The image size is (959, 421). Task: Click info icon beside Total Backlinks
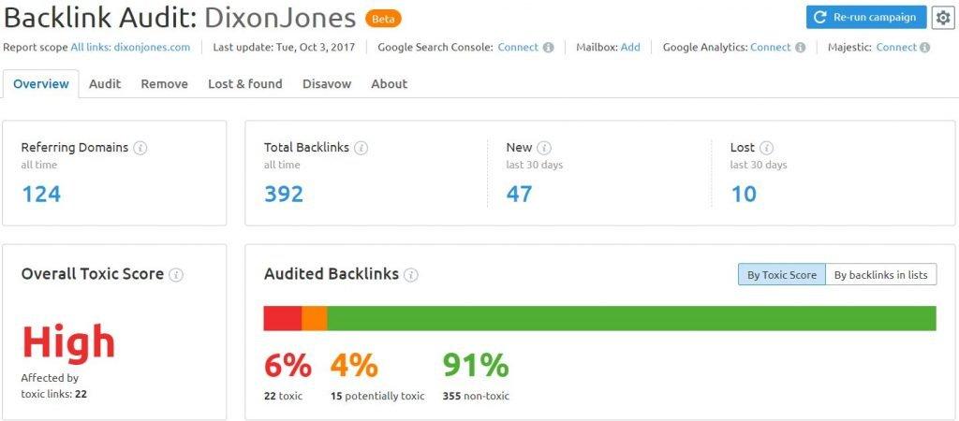(361, 148)
